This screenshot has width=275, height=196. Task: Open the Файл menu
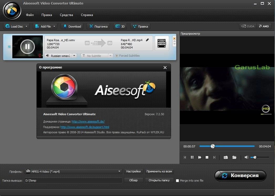30,15
